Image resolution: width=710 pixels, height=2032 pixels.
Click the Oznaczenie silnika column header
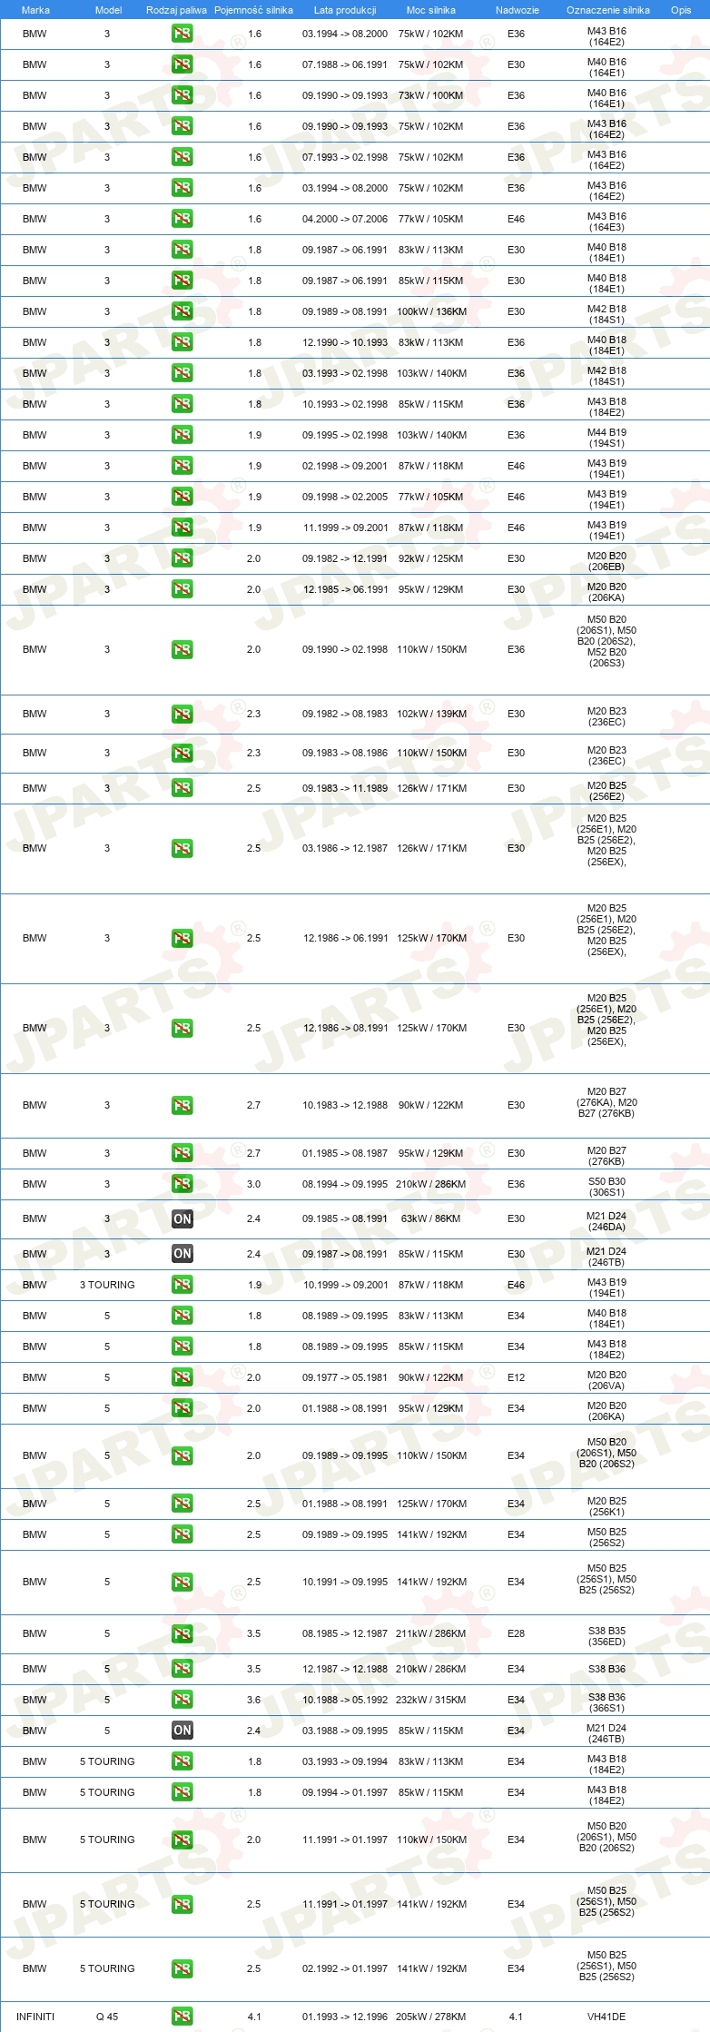click(x=608, y=10)
